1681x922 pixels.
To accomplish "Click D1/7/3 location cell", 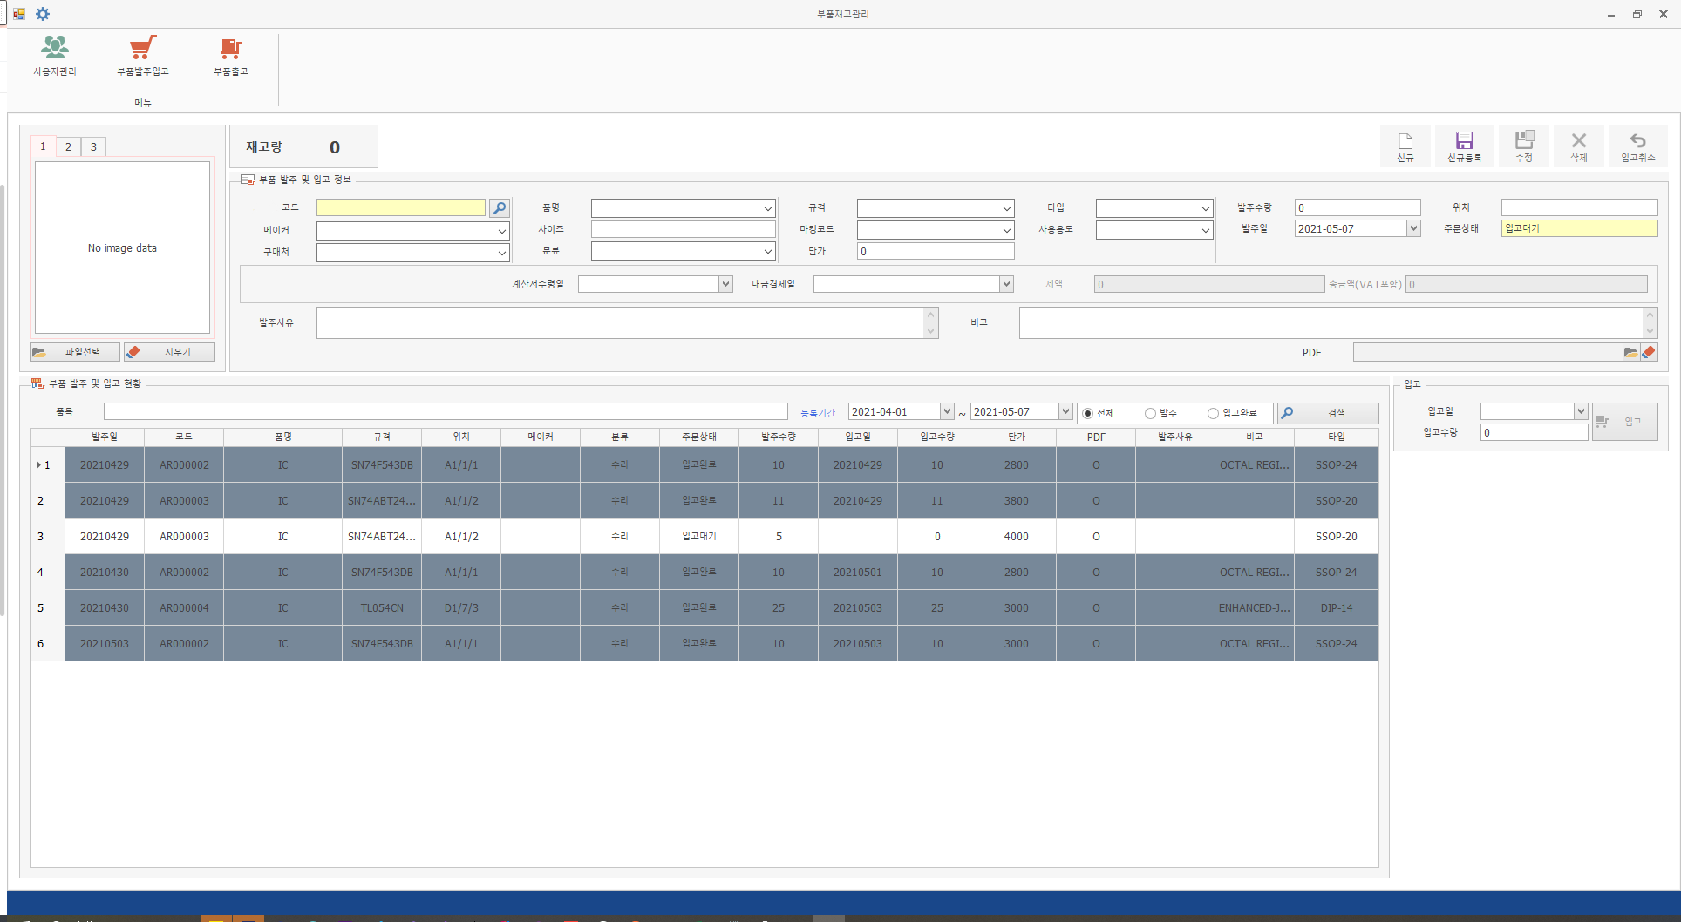I will coord(461,608).
